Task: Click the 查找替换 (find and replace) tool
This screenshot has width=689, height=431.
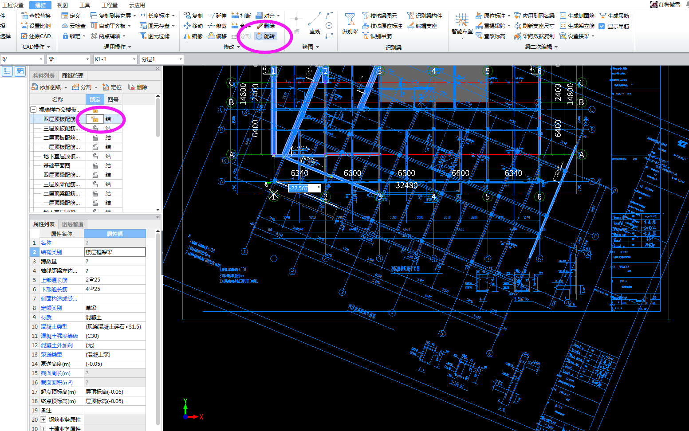Action: [36, 16]
